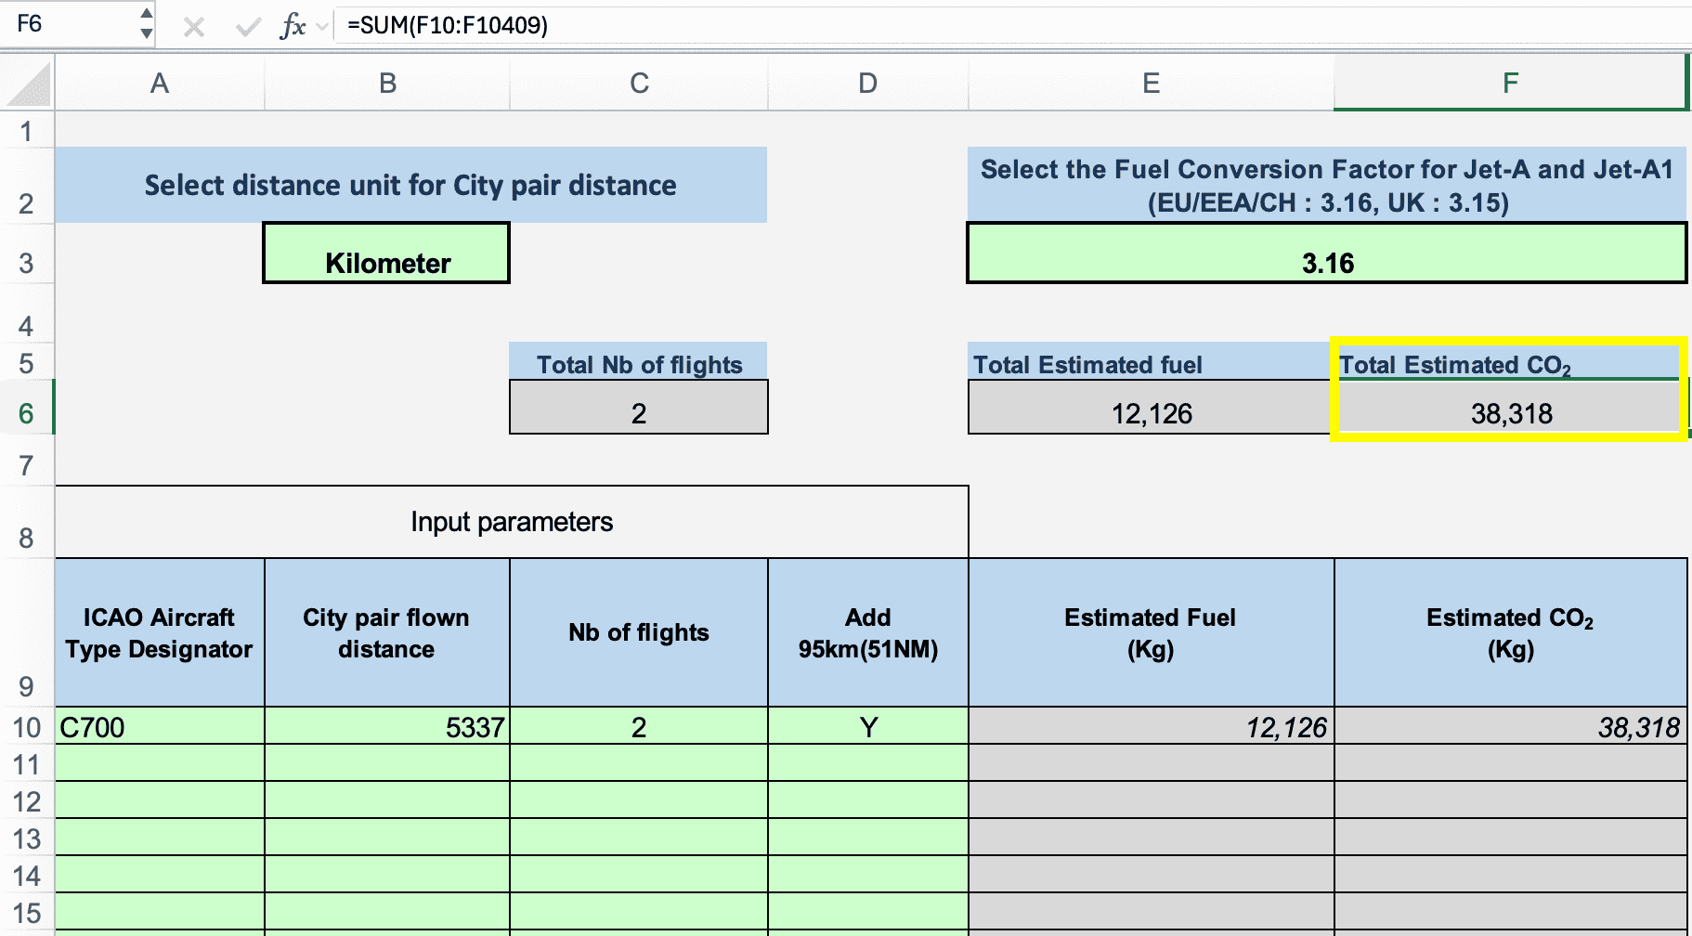
Task: Select column C header
Action: [639, 84]
